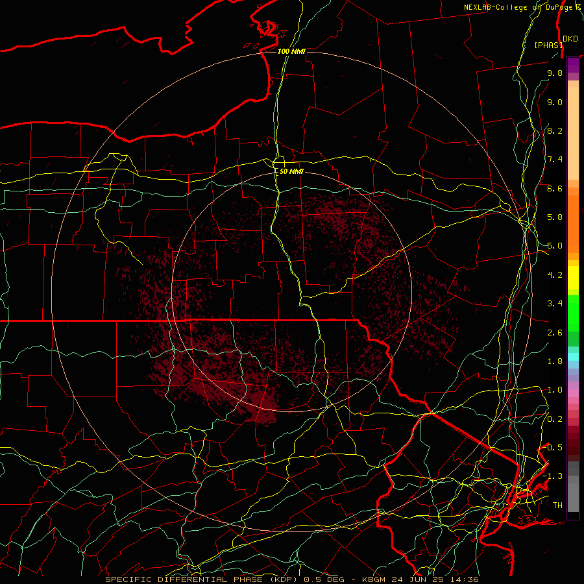Click the purple top segment of color bar

(573, 65)
